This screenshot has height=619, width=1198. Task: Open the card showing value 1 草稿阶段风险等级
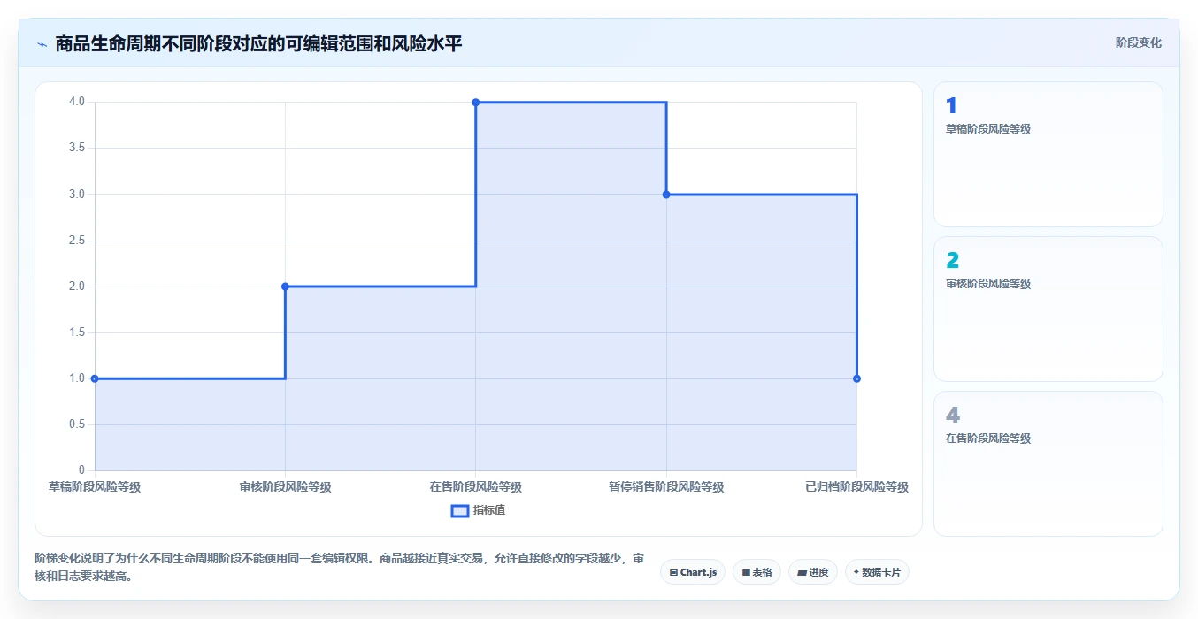(x=1048, y=155)
